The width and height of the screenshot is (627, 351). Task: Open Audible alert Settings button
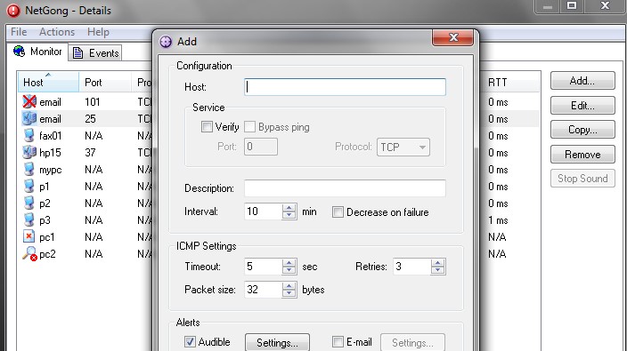pos(277,342)
